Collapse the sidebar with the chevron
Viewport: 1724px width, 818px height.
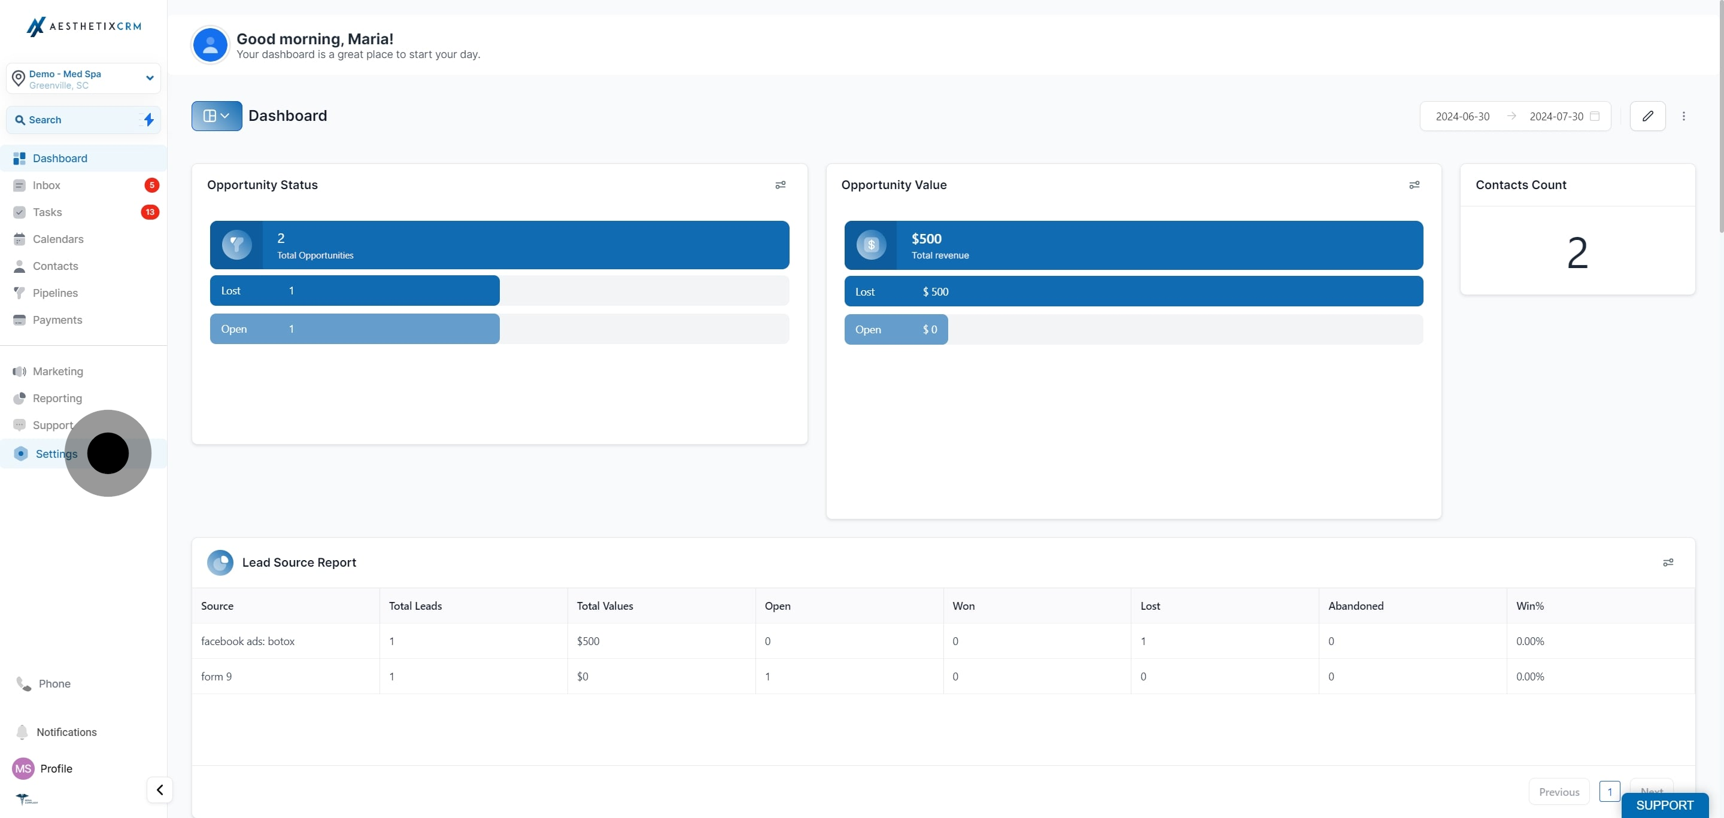click(x=159, y=790)
